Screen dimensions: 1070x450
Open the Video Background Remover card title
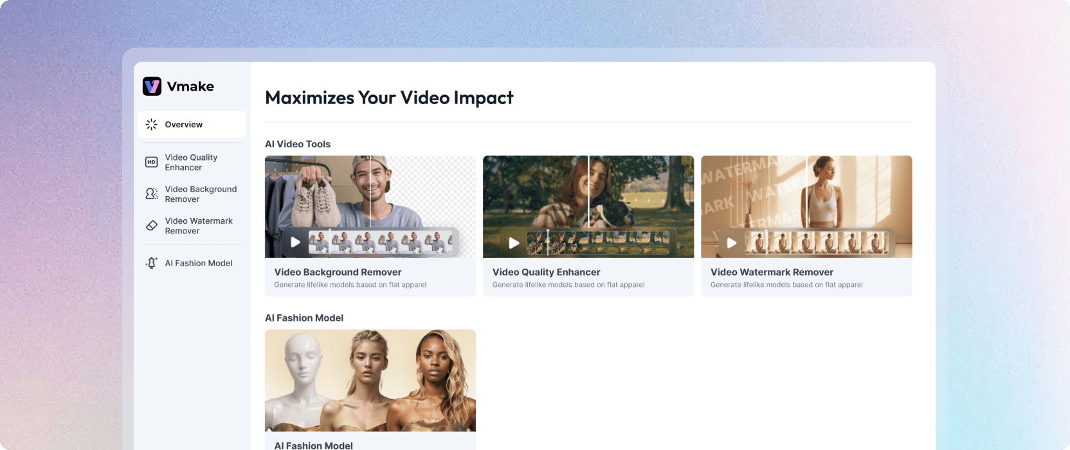[338, 272]
